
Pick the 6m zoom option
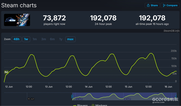[52, 39]
